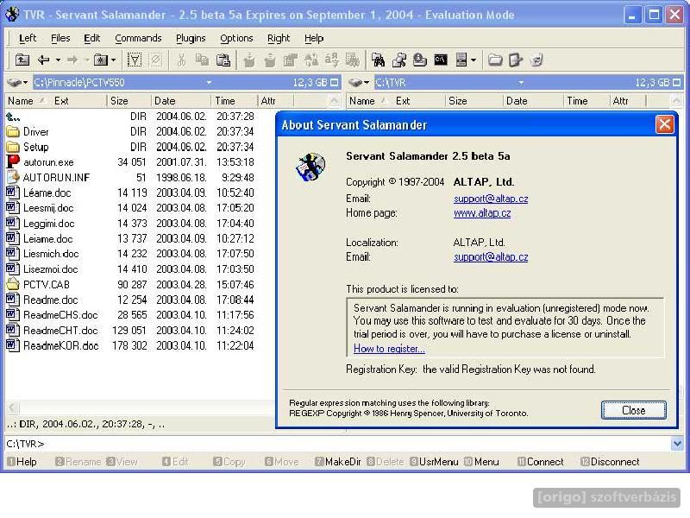Click the Paste clipboard icon
690x518 pixels.
(223, 60)
